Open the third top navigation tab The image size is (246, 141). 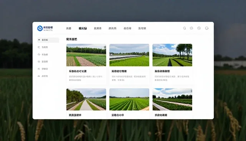[98, 28]
